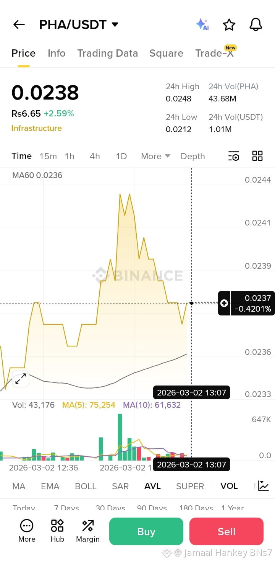Screen dimensions: 275x562
Task: Open the More menu at bottom left
Action: point(27,531)
